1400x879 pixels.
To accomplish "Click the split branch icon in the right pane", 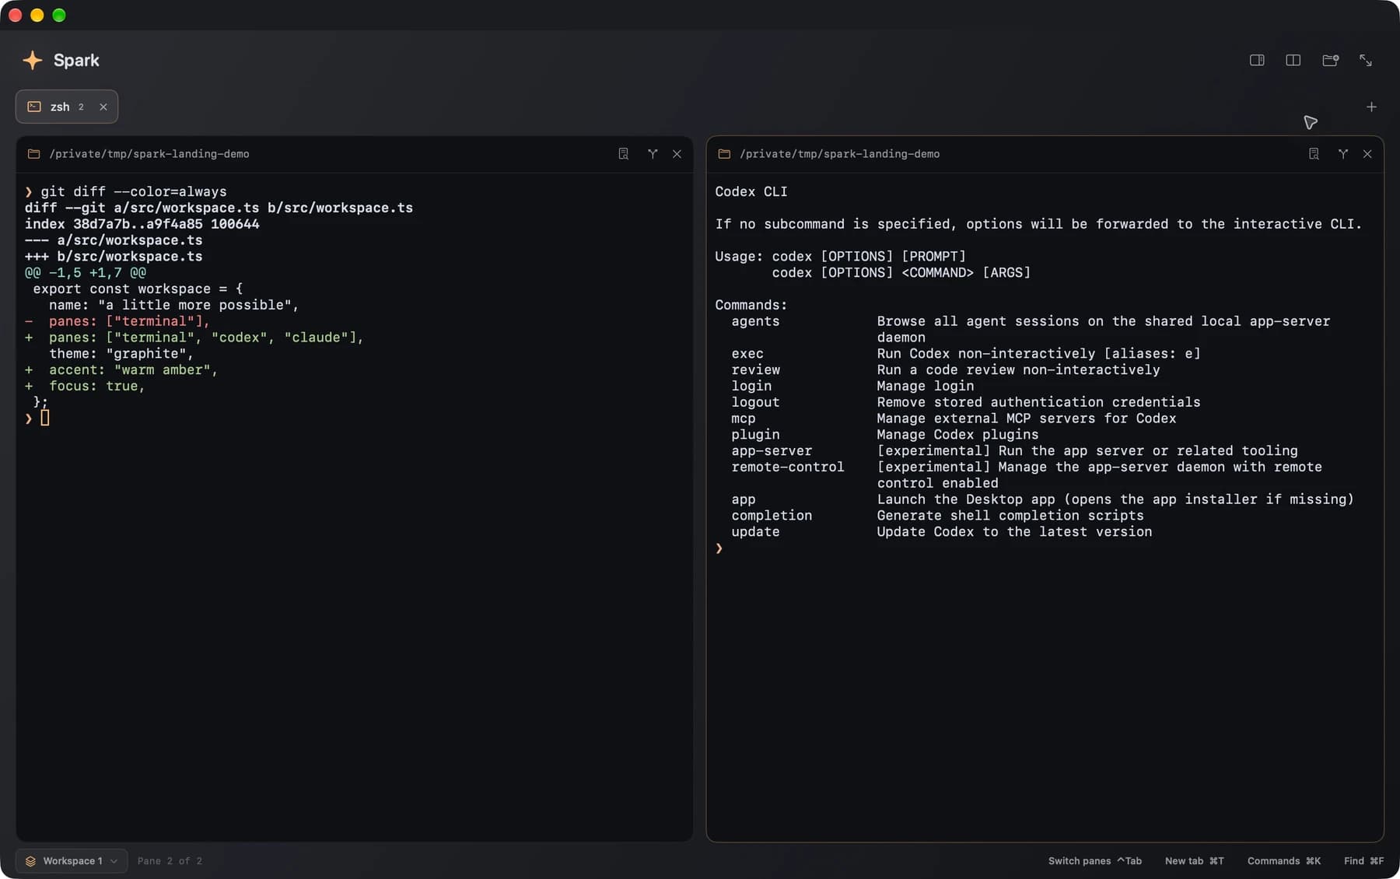I will 1343,154.
